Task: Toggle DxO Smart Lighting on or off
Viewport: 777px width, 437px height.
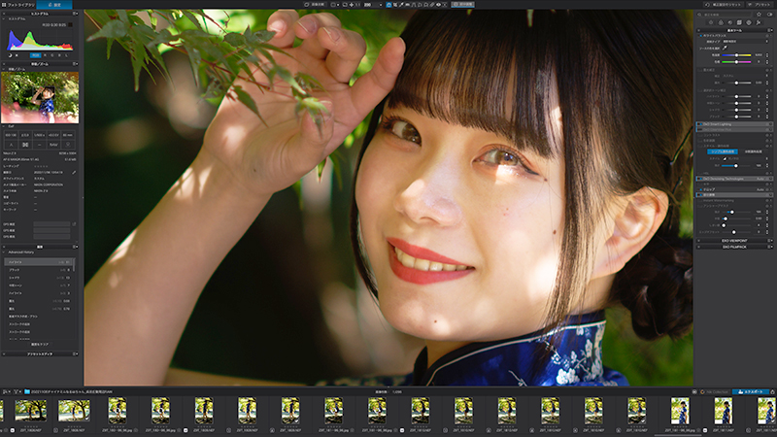Action: pos(699,124)
